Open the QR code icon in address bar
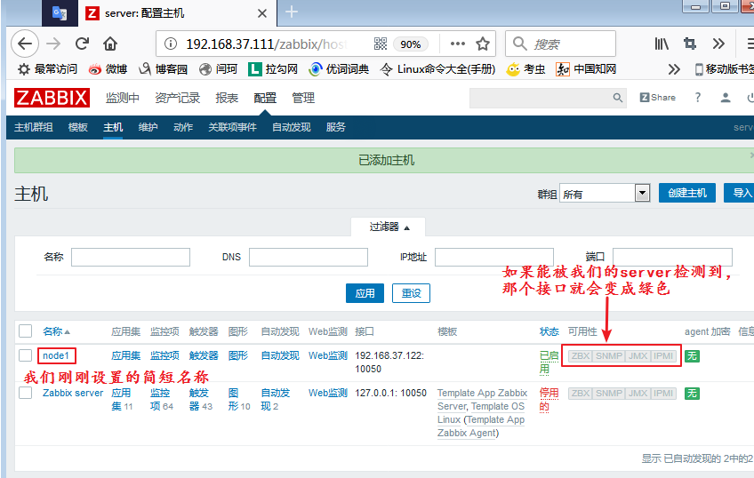 pyautogui.click(x=381, y=44)
